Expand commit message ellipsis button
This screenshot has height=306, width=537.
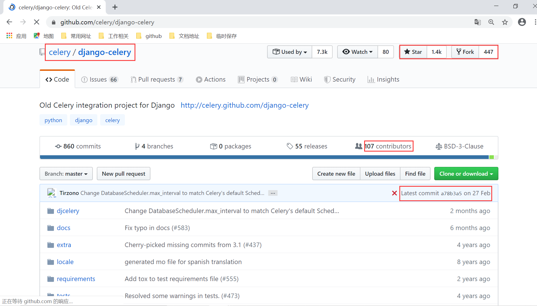[x=273, y=193]
